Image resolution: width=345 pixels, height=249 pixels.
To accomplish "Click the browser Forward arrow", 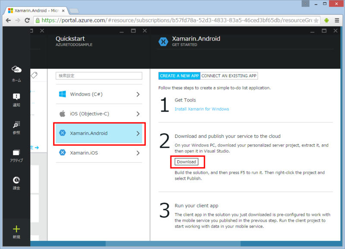I will [x=18, y=20].
